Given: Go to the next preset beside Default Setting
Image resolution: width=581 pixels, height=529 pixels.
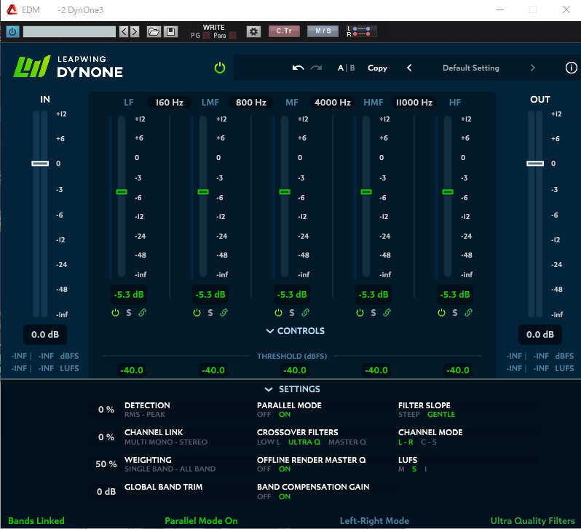Looking at the screenshot, I should click(x=532, y=68).
